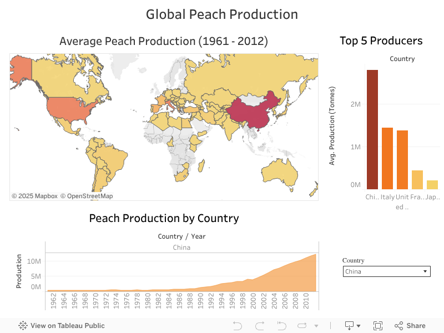This screenshot has height=333, width=444.
Task: Open the Country dropdown showing China
Action: (x=386, y=271)
